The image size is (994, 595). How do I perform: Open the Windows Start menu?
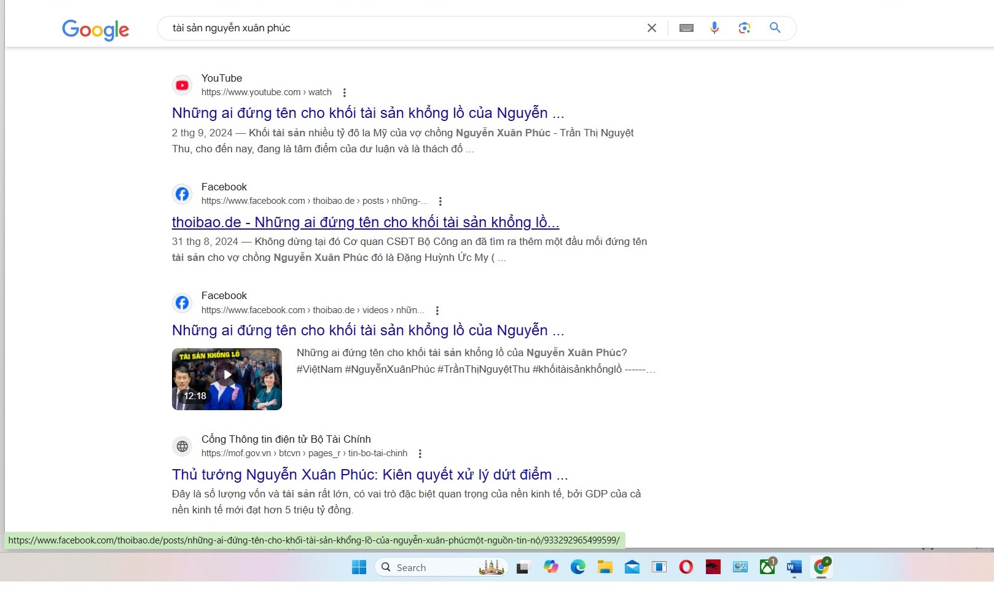click(359, 567)
